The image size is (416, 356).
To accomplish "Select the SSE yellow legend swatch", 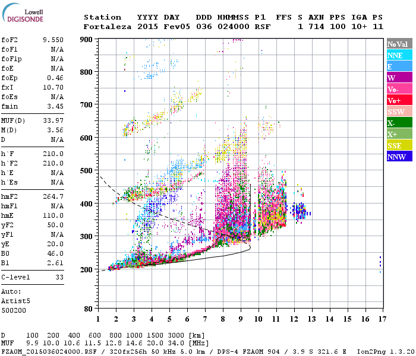I will click(x=399, y=145).
